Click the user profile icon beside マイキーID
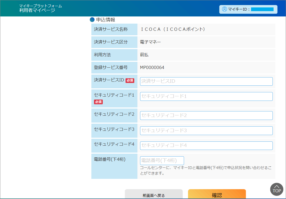Image resolution: width=286 pixels, height=199 pixels. [x=224, y=9]
